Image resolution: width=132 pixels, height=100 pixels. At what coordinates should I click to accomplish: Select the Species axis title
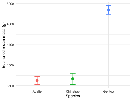(x=73, y=96)
